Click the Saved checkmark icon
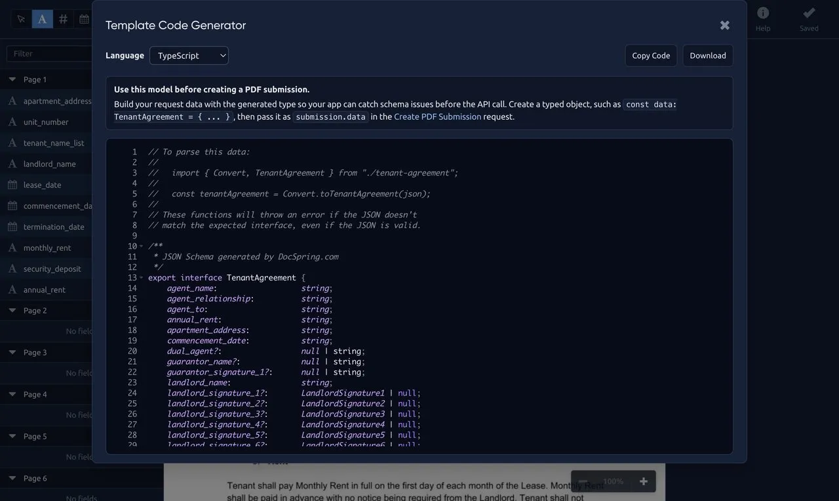Image resolution: width=839 pixels, height=501 pixels. 809,13
